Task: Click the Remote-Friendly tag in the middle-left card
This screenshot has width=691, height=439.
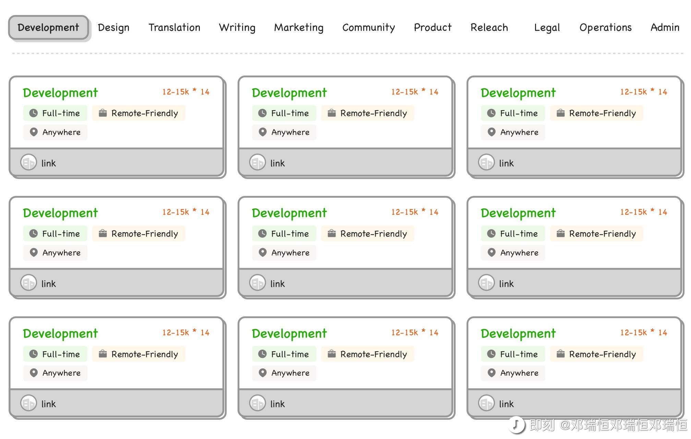Action: coord(139,234)
